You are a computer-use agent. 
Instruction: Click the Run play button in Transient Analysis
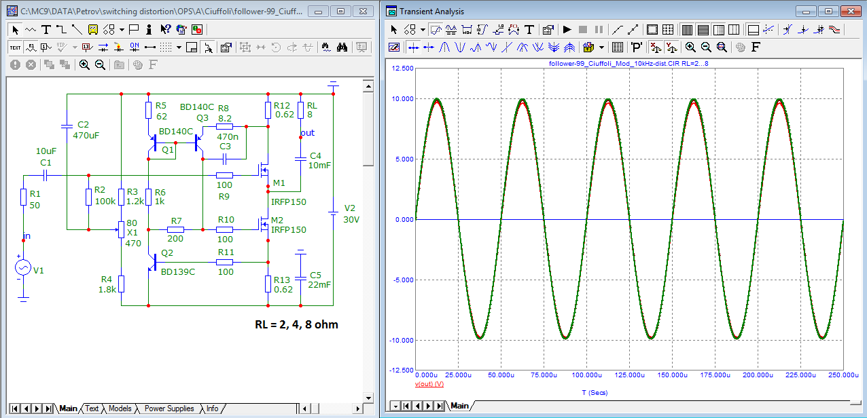(567, 30)
